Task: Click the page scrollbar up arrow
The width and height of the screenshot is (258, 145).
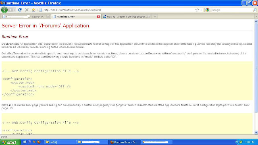Action: tap(256, 21)
